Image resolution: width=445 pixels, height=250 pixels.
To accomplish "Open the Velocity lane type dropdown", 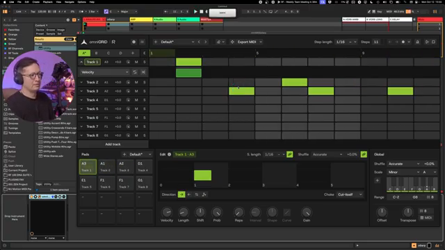I will tap(104, 72).
